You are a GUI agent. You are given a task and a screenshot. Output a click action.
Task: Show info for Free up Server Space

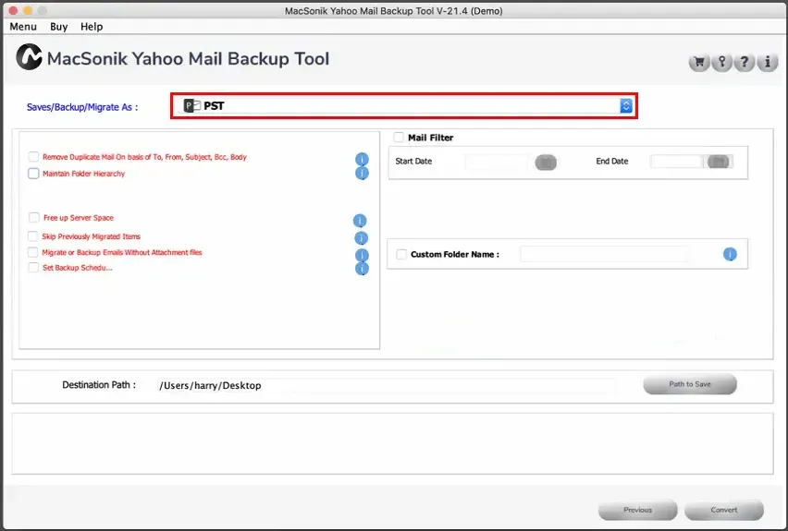pos(360,221)
